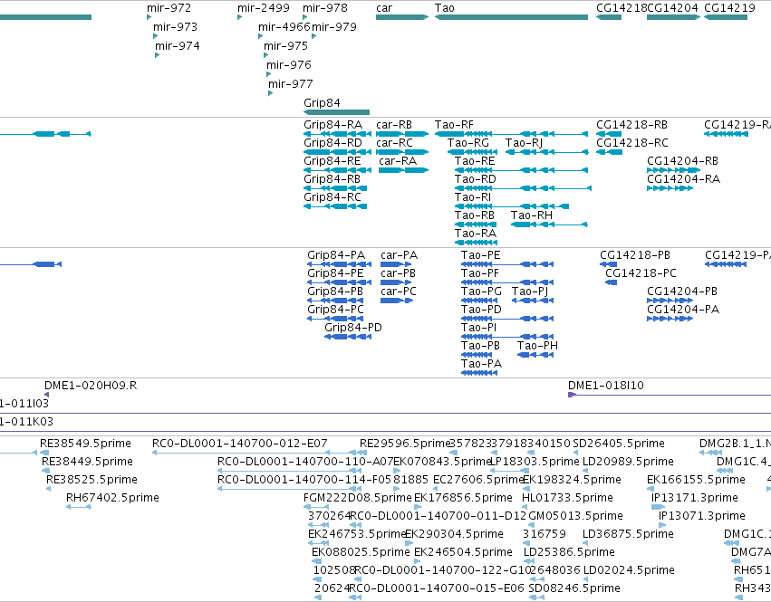
Task: Select the CG14218-PC protein label
Action: pos(641,273)
